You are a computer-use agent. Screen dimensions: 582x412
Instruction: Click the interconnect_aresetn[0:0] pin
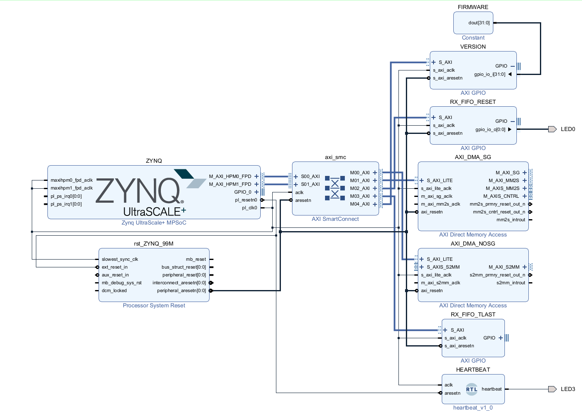179,283
